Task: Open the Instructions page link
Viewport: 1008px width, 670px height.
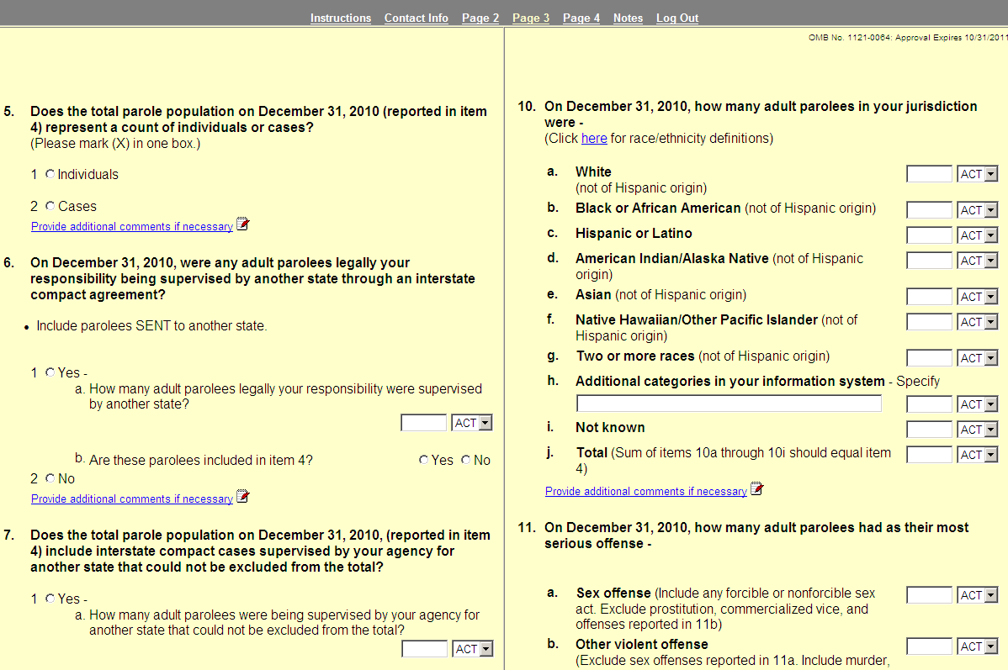Action: tap(340, 18)
